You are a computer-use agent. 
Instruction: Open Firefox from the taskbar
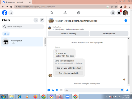tap(35, 97)
